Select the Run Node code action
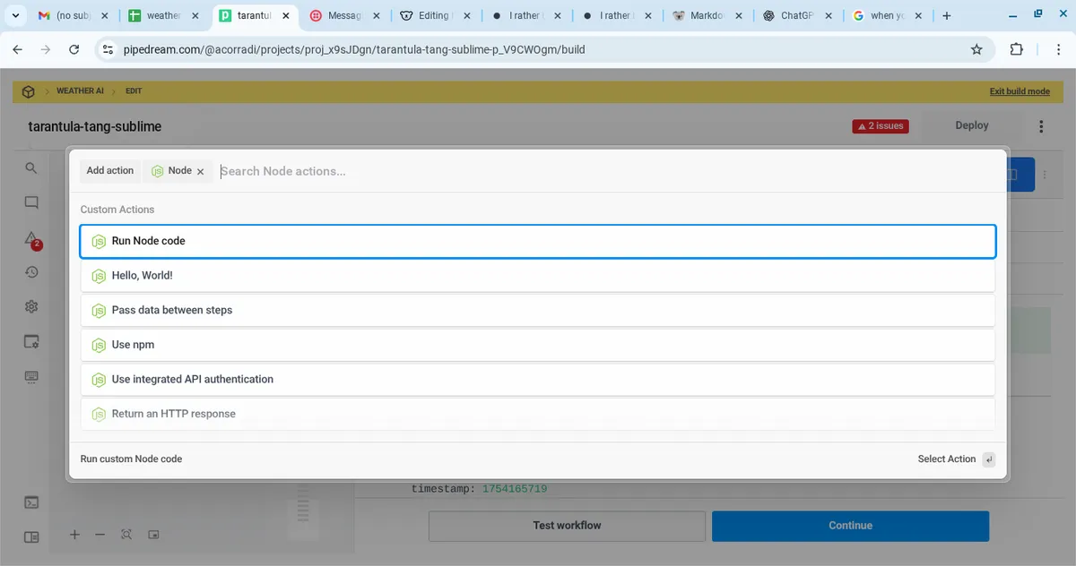The height and width of the screenshot is (566, 1076). [538, 241]
